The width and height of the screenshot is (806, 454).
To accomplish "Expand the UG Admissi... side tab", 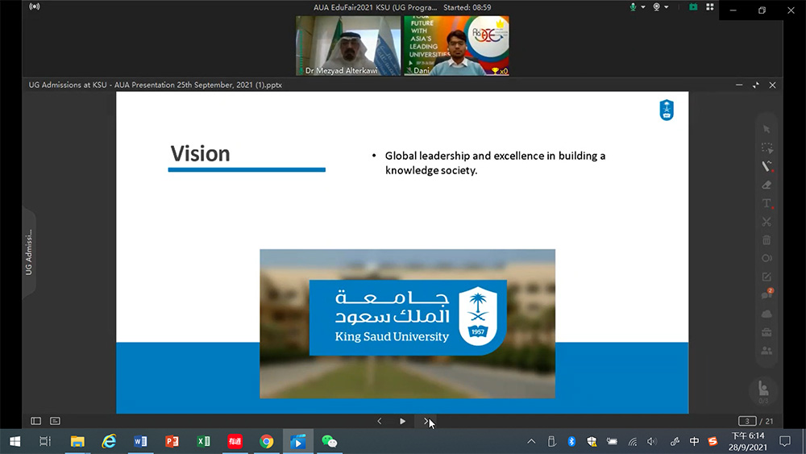I will 29,252.
